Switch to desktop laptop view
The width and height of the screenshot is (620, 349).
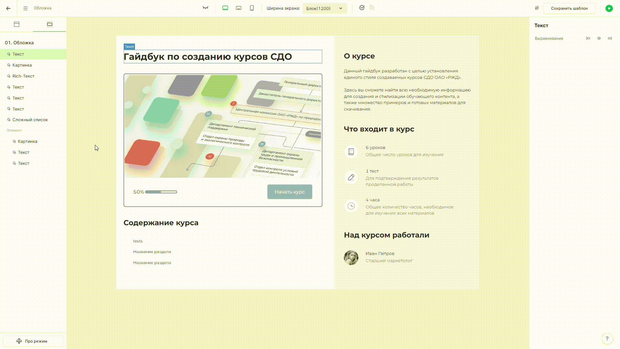point(225,8)
